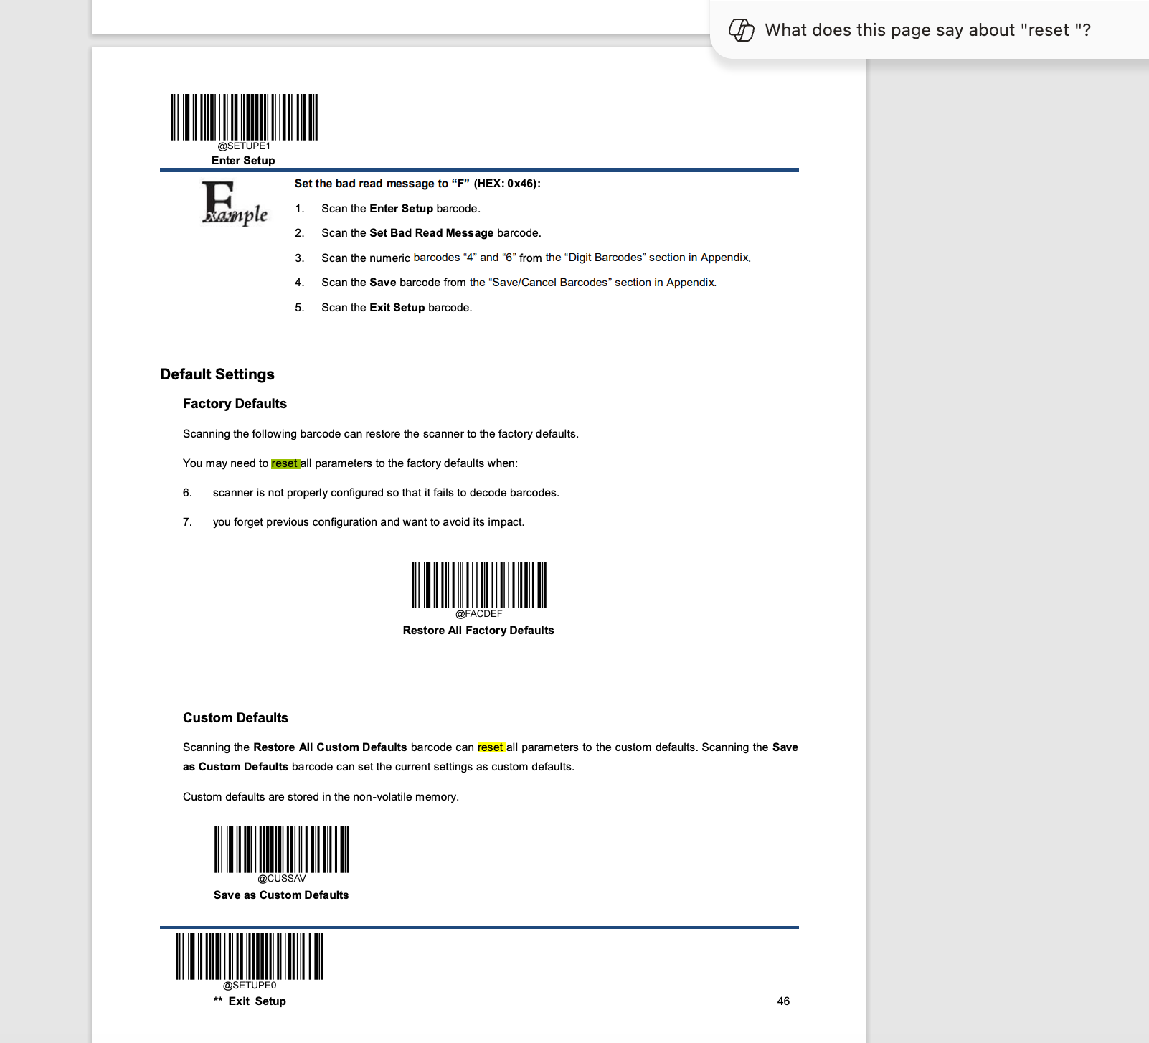Click the 'Custom Defaults' subheading
The height and width of the screenshot is (1043, 1149).
click(235, 718)
